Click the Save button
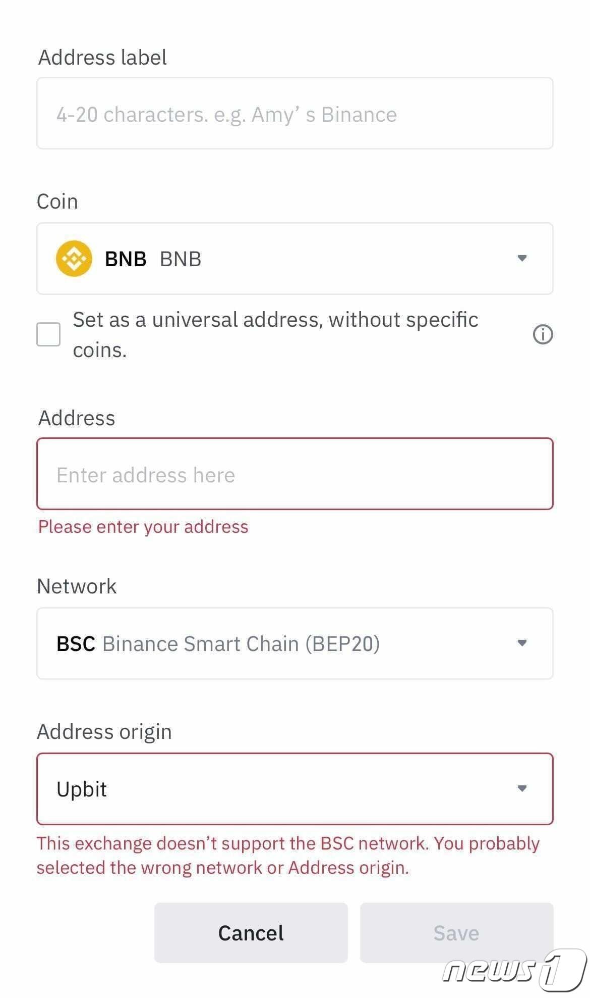 pyautogui.click(x=456, y=933)
